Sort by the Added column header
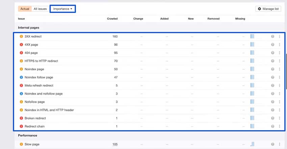 click(x=164, y=19)
